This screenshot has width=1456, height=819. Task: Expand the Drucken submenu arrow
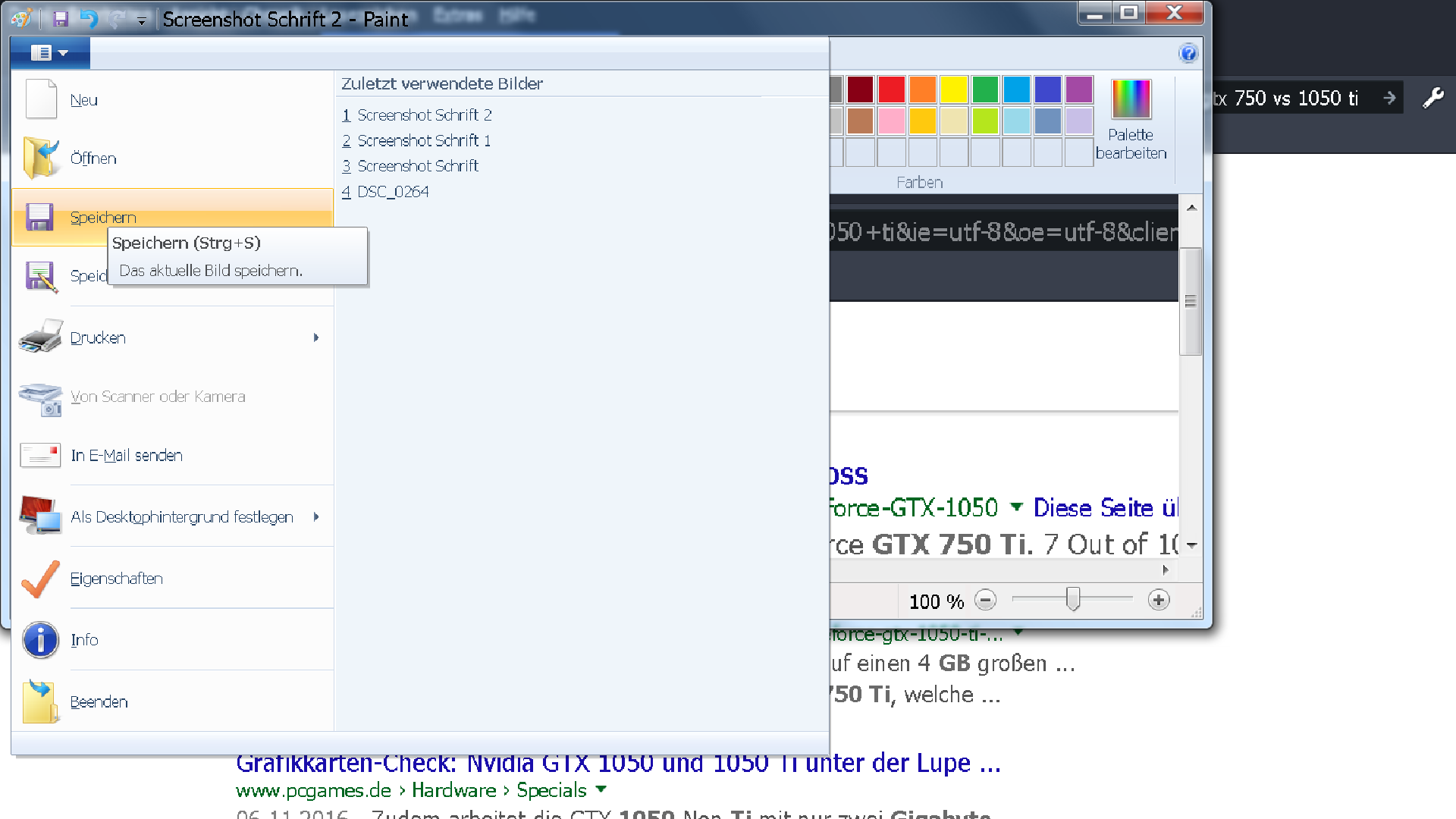[x=316, y=337]
